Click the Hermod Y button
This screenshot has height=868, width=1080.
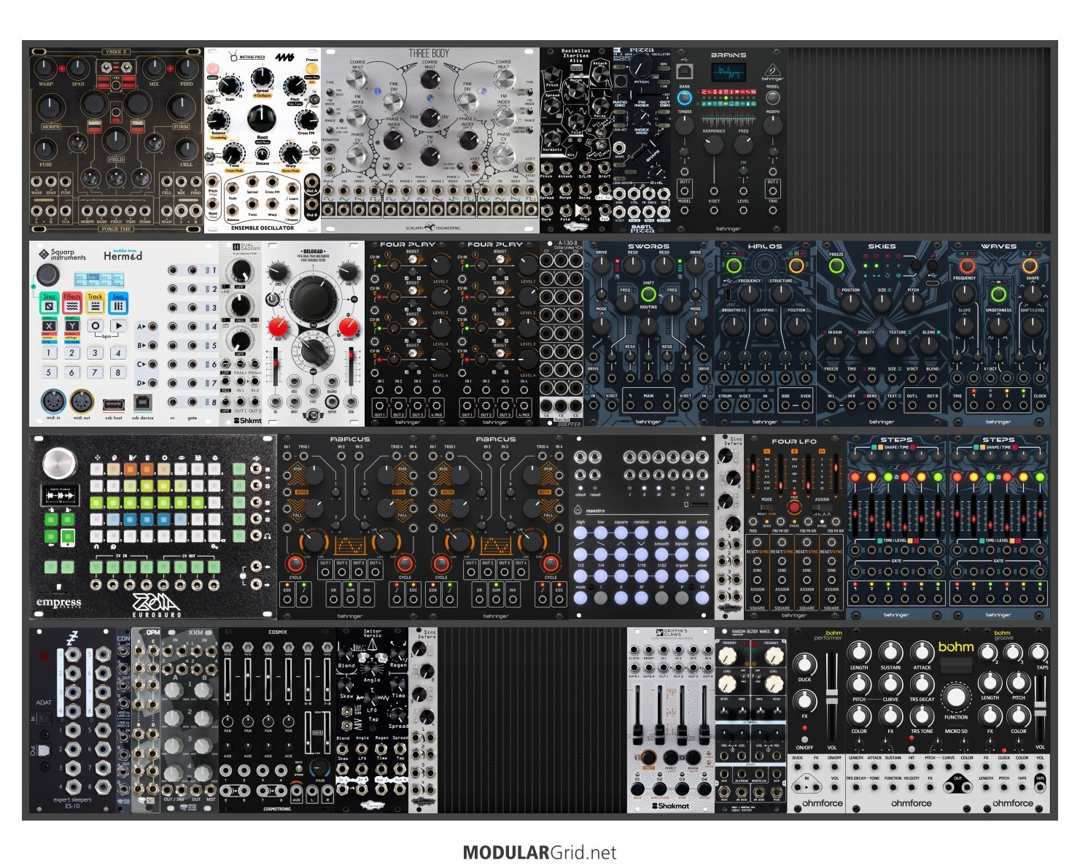pos(72,326)
